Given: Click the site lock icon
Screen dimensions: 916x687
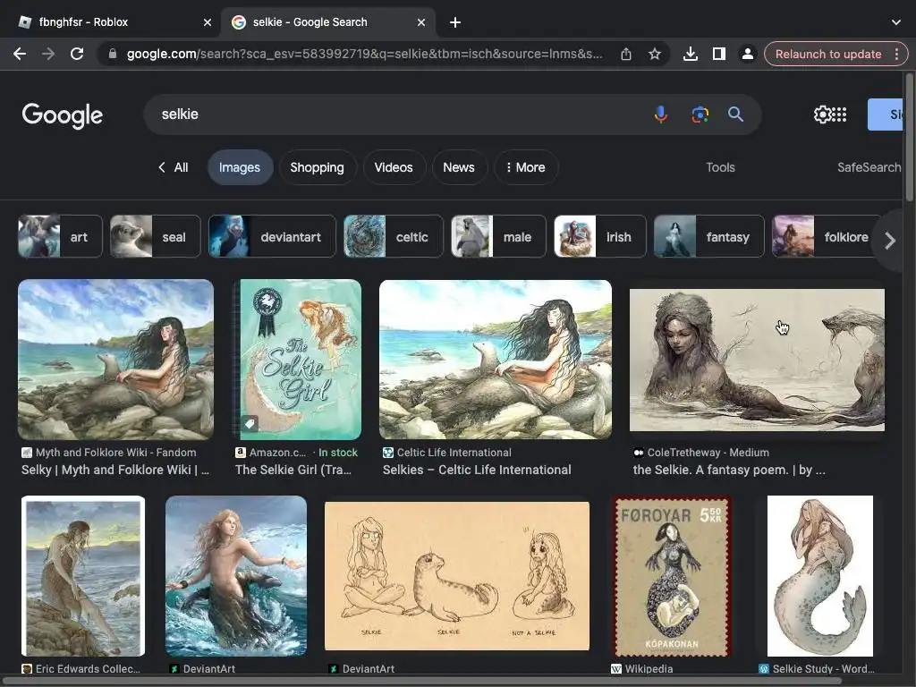Looking at the screenshot, I should click(113, 54).
